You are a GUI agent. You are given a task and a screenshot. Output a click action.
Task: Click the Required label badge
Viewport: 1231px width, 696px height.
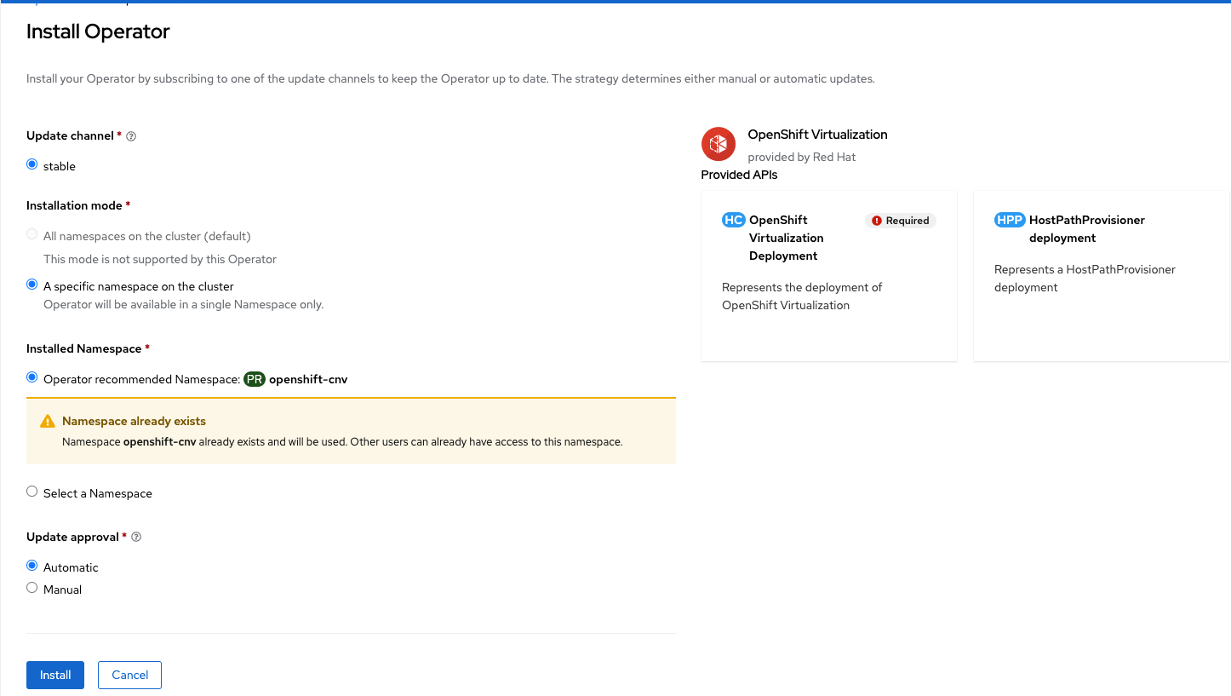tap(901, 221)
